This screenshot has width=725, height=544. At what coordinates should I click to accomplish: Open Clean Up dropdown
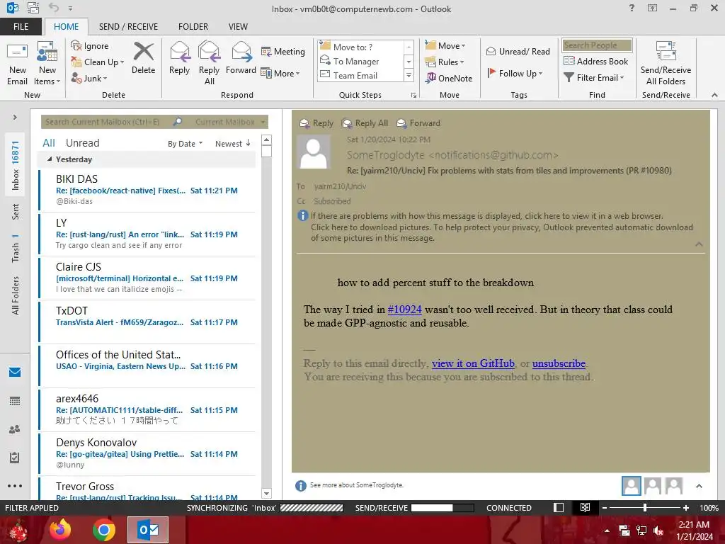coord(98,62)
